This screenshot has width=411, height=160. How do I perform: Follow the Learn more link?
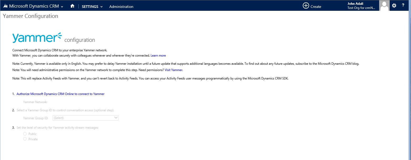coord(158,56)
